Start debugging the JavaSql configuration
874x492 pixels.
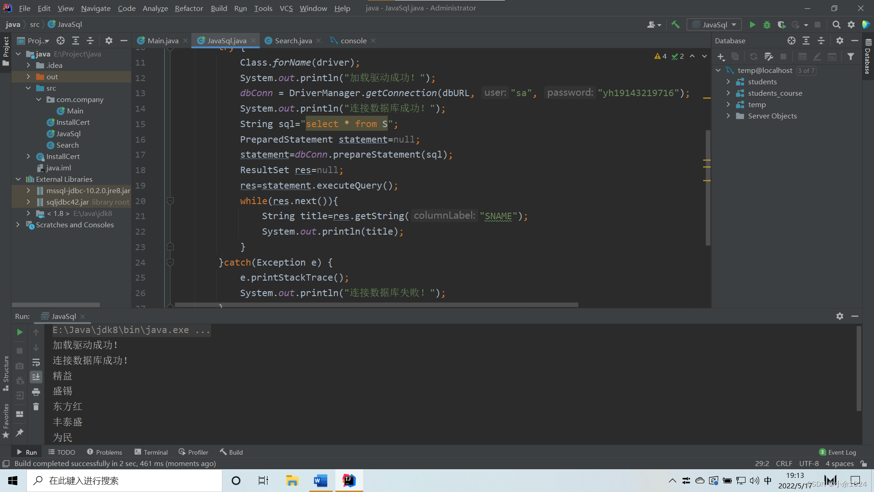tap(766, 25)
